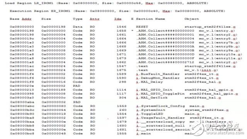Select the RESET section row

pyautogui.click(x=123, y=27)
